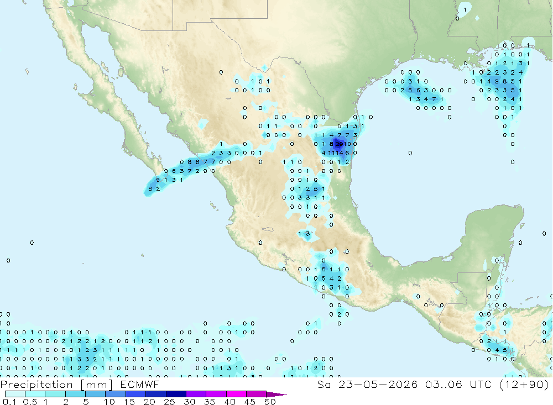Pick the 2–5 mm legend color
Screen dimensions: 553x405
tap(75, 394)
